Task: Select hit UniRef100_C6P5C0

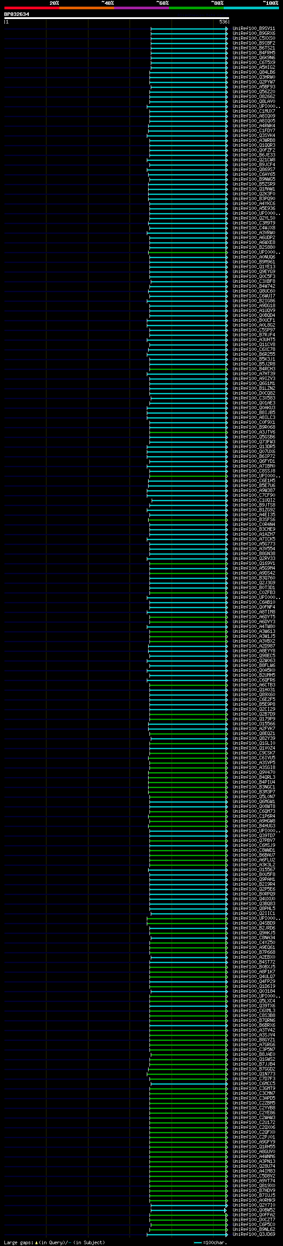Action: 253,1224
